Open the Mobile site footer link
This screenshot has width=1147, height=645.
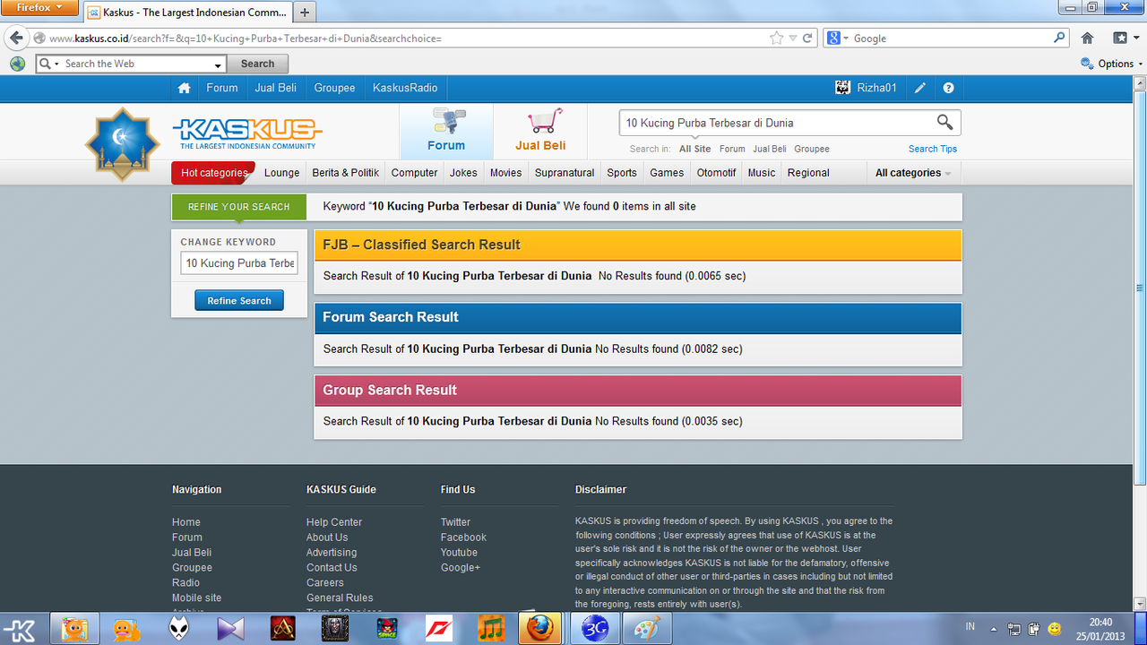[x=196, y=598]
